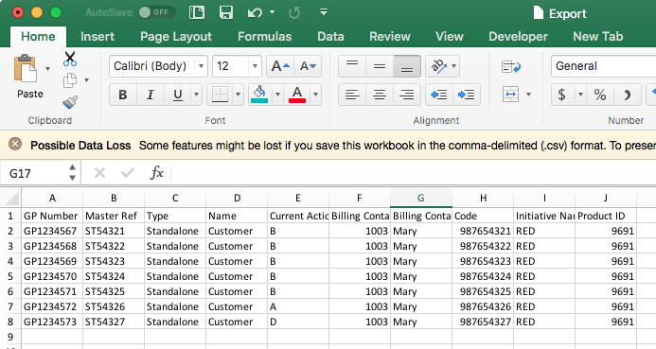Screen dimensions: 656x349
Task: Switch to the Formulas tab
Action: pos(264,37)
